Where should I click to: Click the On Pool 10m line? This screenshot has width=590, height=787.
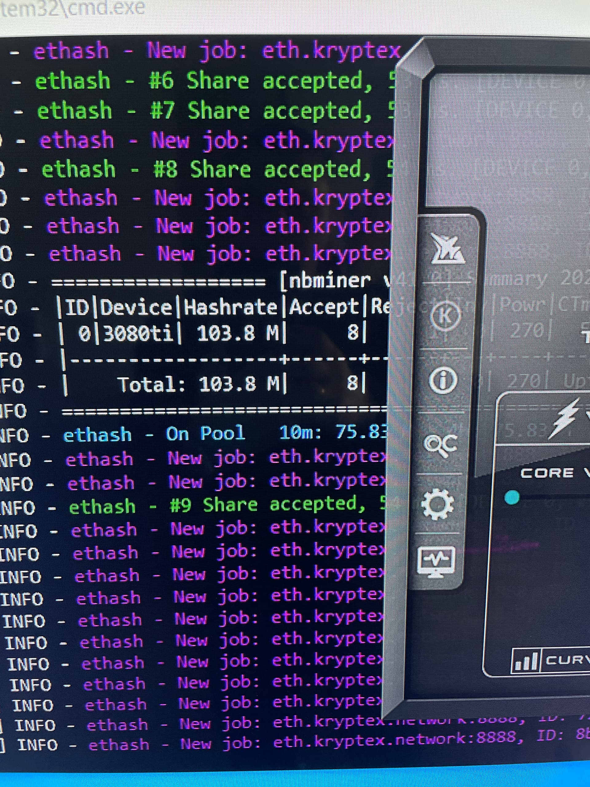pyautogui.click(x=224, y=434)
